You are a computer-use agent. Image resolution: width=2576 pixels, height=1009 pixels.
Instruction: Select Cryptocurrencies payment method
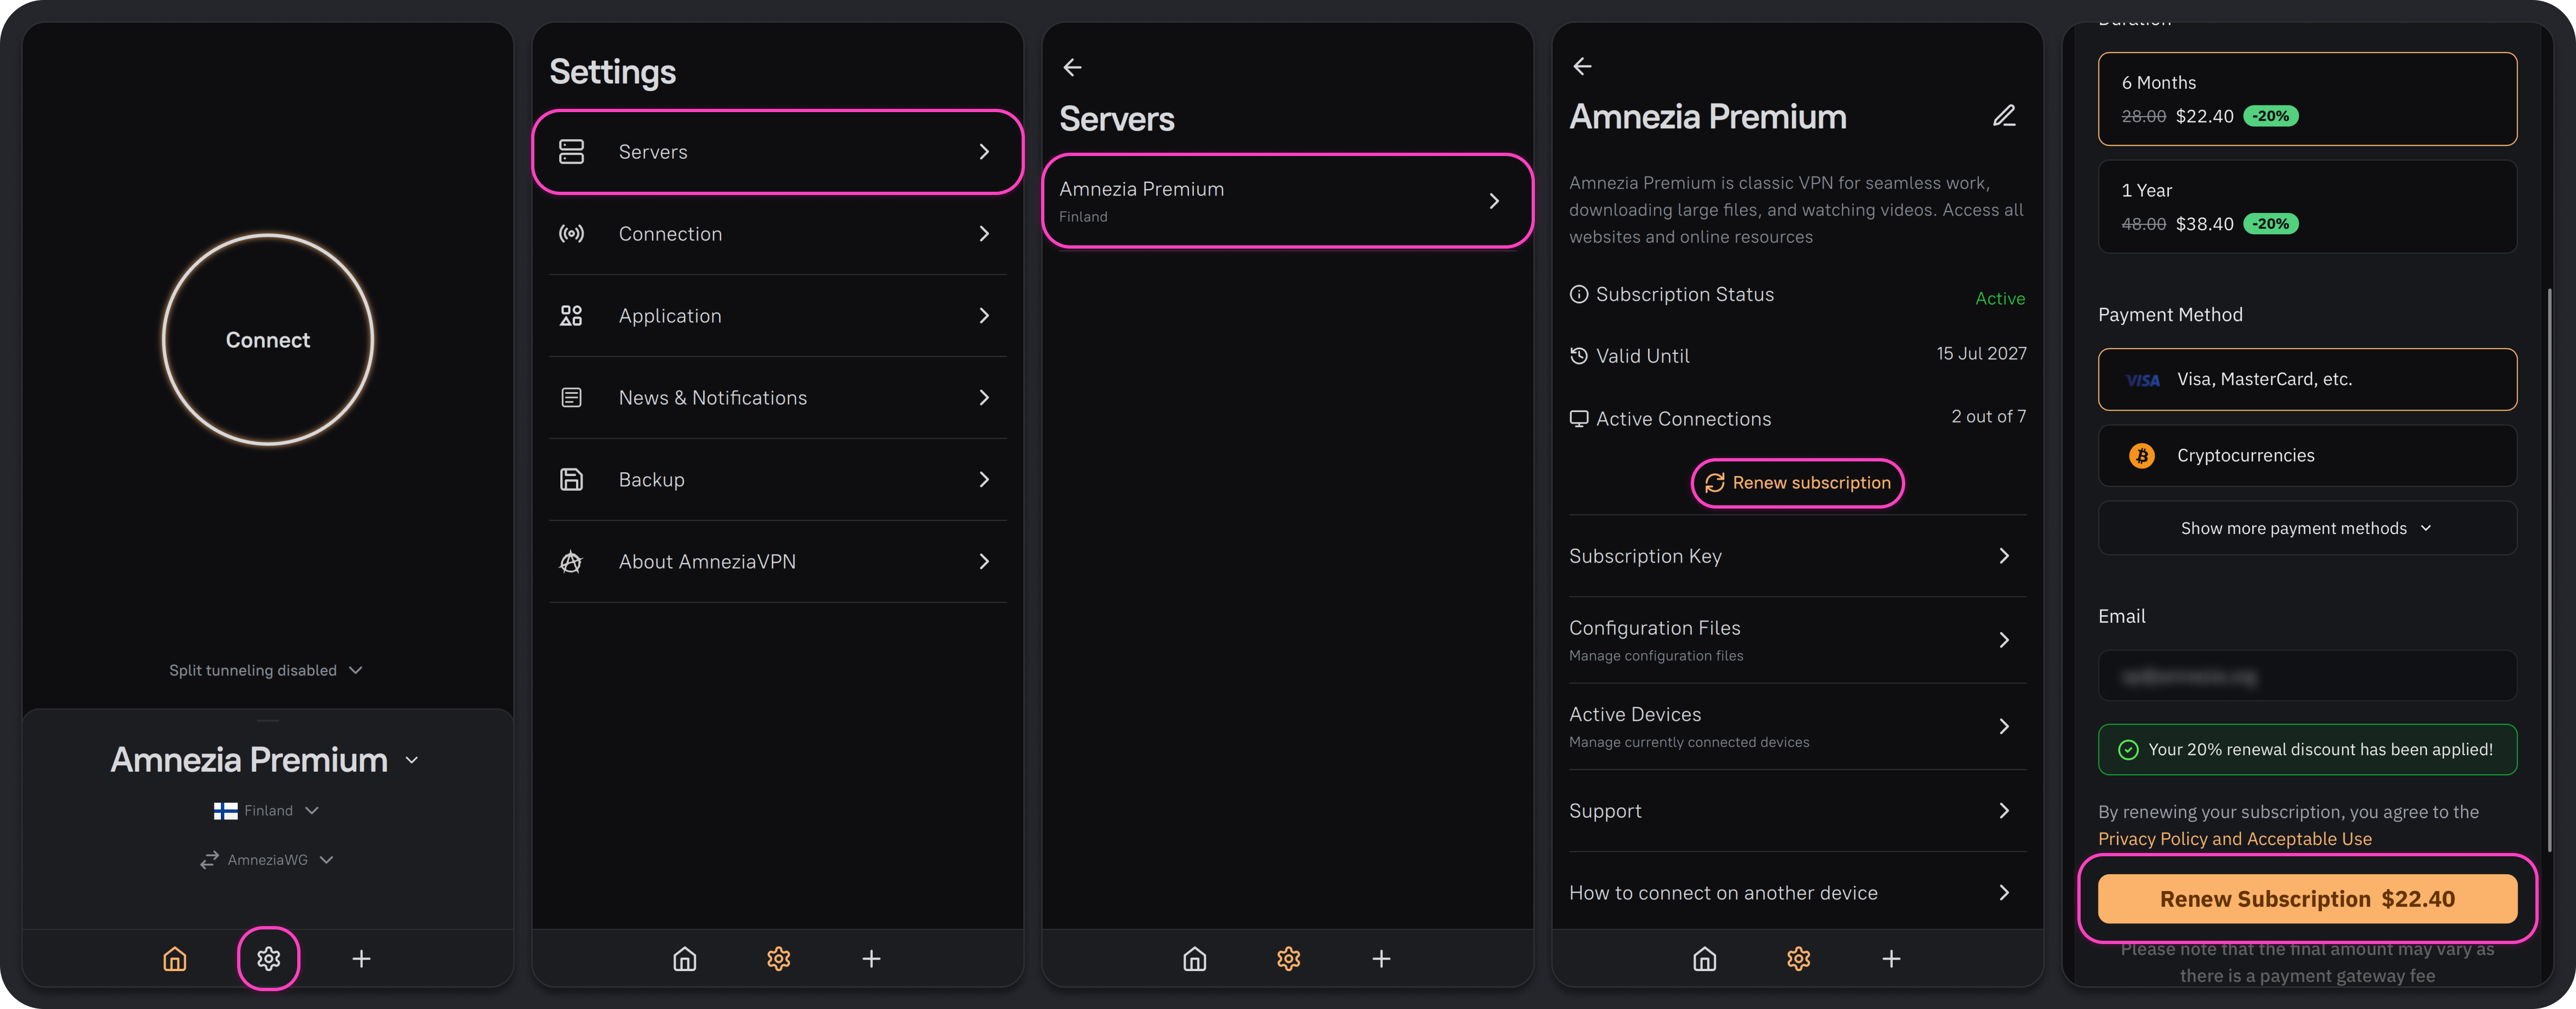pyautogui.click(x=2307, y=456)
